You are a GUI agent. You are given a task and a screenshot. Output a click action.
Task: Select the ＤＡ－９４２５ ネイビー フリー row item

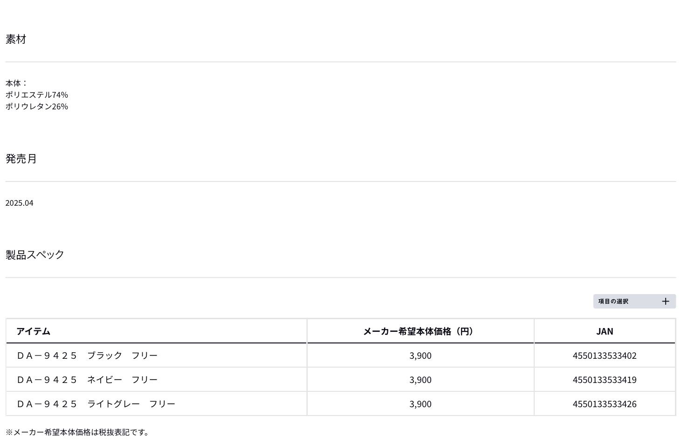click(x=87, y=380)
